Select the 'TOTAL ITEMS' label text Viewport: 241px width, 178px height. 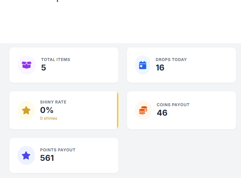point(55,60)
